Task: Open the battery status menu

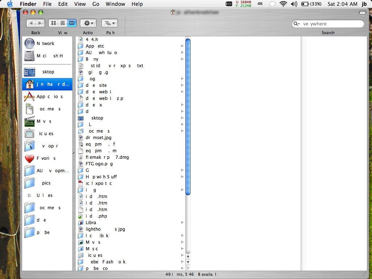Action: [x=311, y=4]
